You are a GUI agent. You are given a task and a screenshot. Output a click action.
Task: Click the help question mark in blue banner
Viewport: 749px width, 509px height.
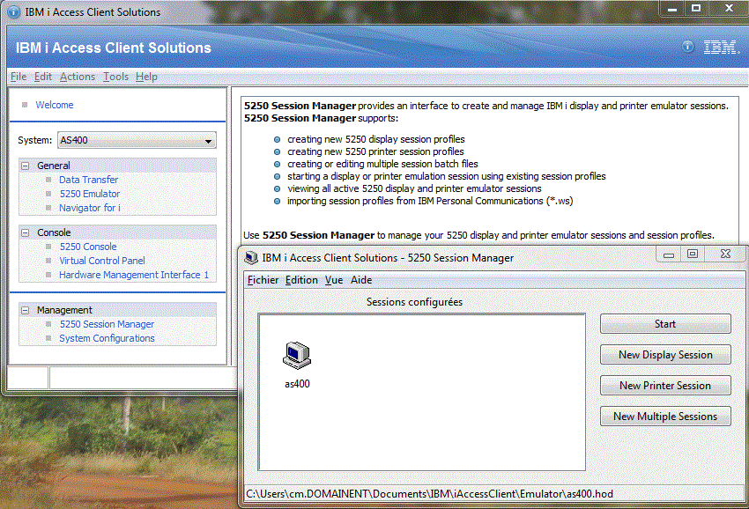[686, 46]
